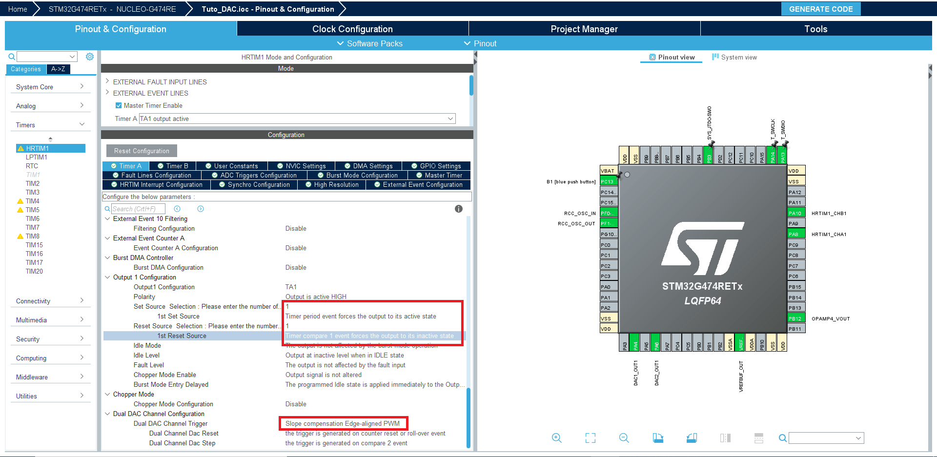This screenshot has height=457, width=937.
Task: Click the Reset Configuration button
Action: click(x=142, y=151)
